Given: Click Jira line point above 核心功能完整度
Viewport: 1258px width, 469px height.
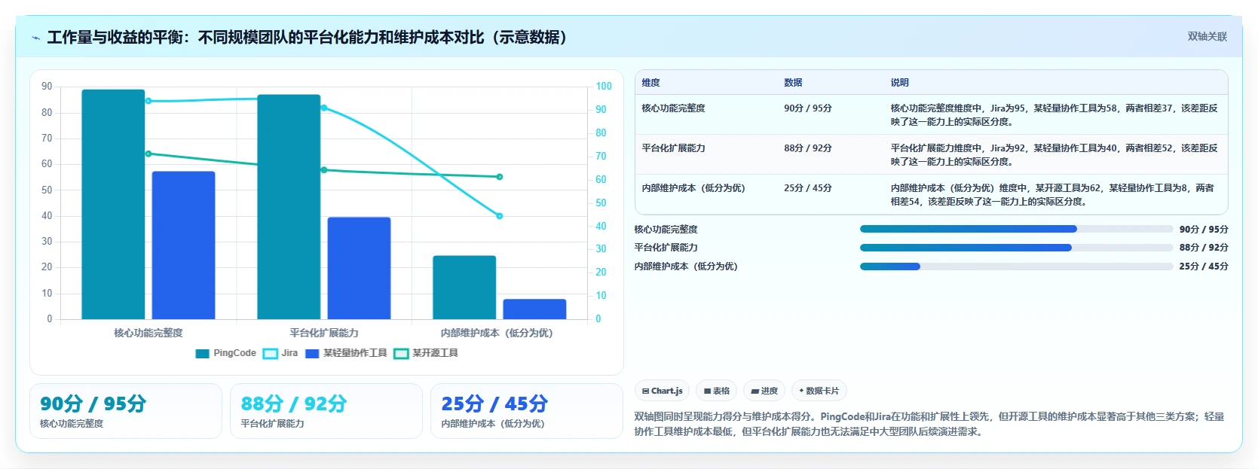Looking at the screenshot, I should (148, 101).
